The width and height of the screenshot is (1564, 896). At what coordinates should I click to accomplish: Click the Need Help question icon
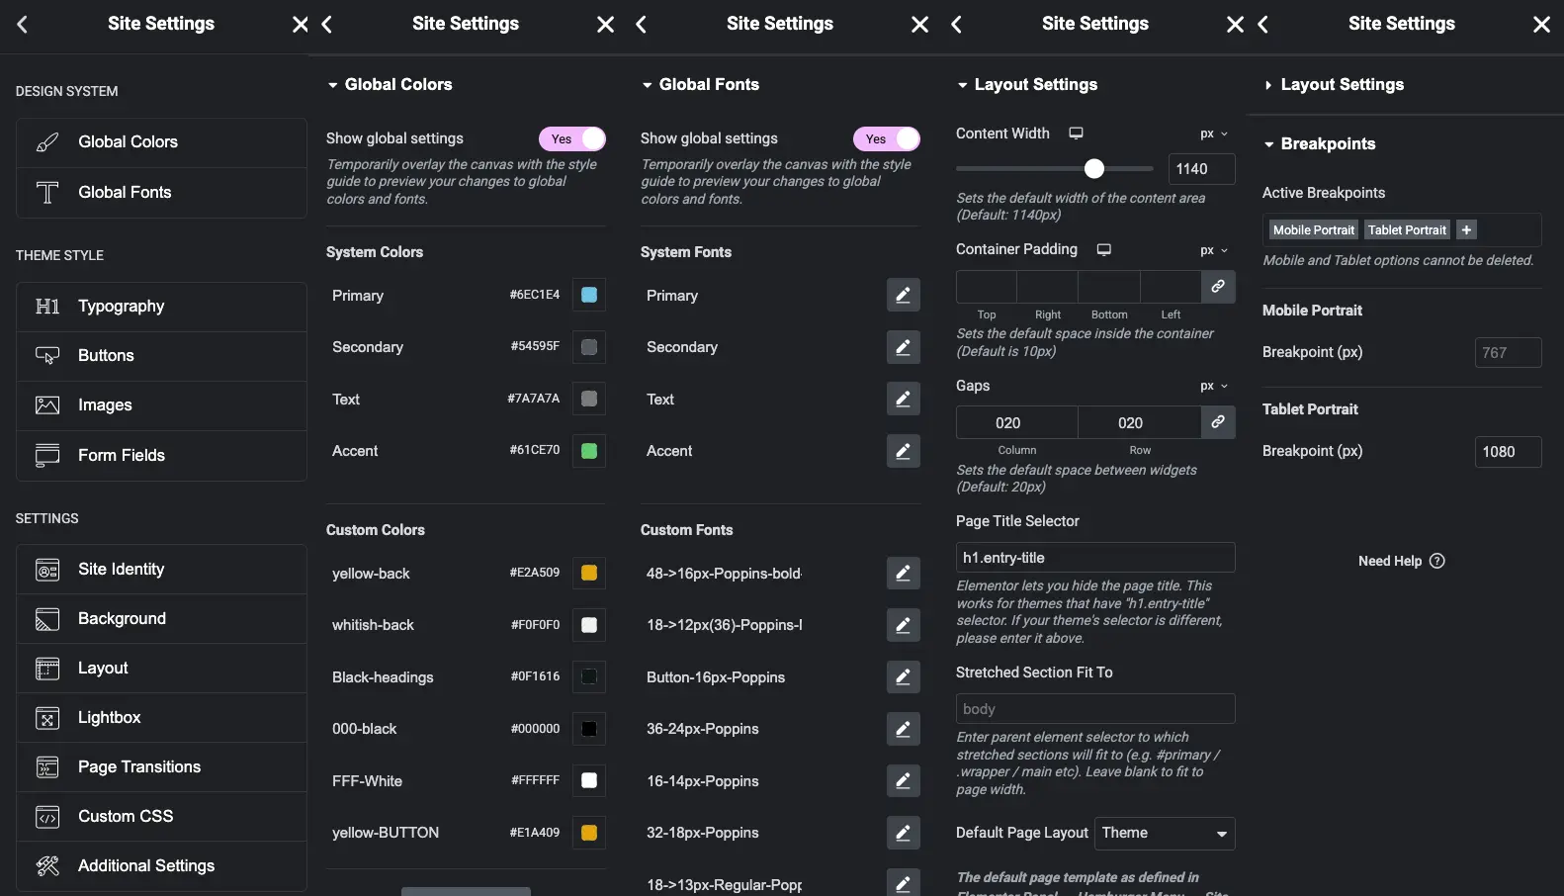pos(1437,561)
